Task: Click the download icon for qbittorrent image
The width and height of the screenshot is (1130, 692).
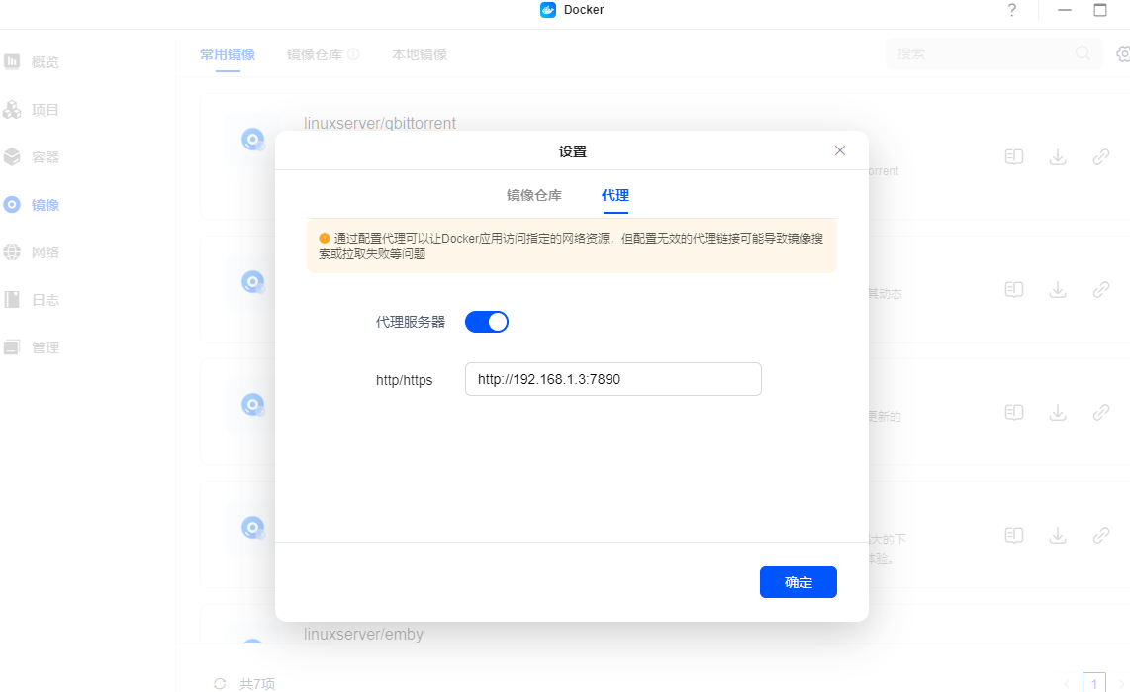Action: pyautogui.click(x=1057, y=157)
